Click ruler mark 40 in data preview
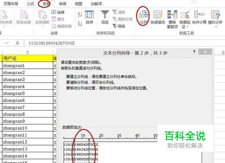Image resolution: width=225 pixels, height=163 pixels. click(x=137, y=136)
